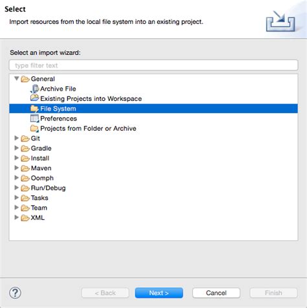
Task: Click the Existing Projects into Workspace icon
Action: 34,98
